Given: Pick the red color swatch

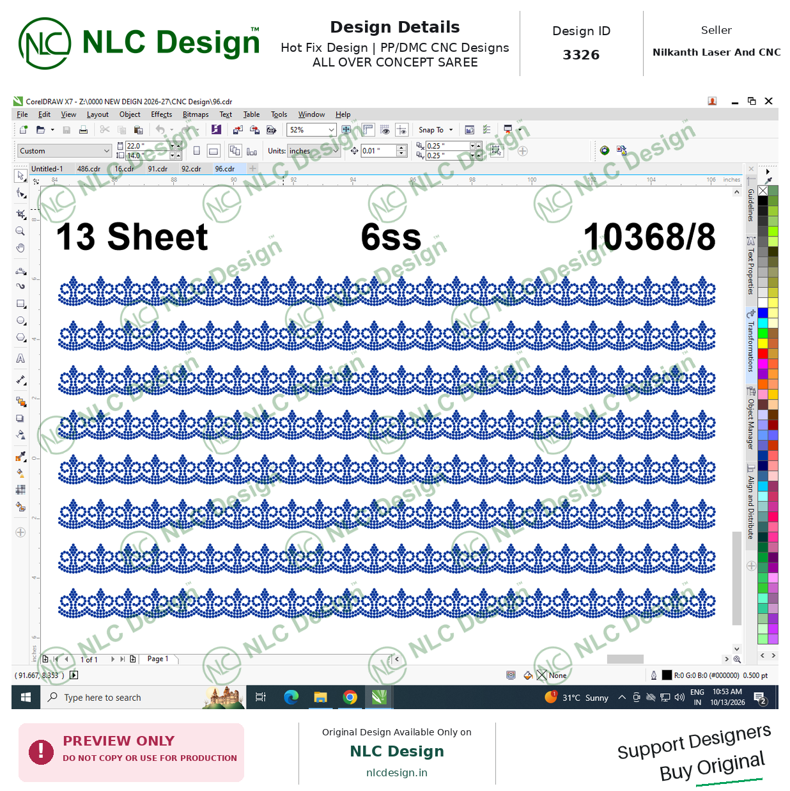Looking at the screenshot, I should tap(763, 354).
